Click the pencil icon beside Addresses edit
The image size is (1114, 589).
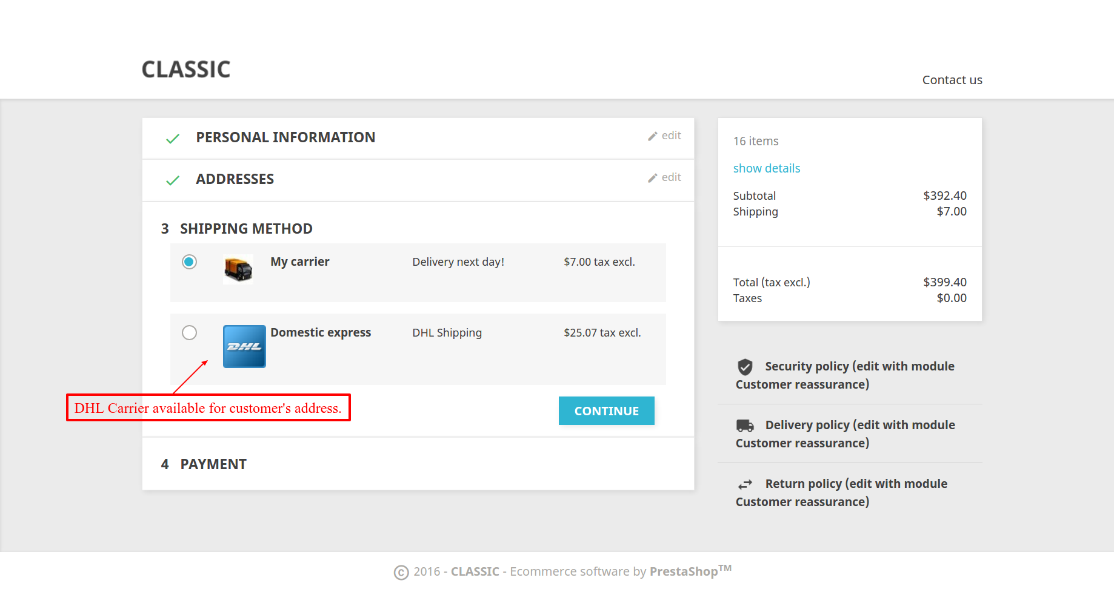(x=653, y=178)
